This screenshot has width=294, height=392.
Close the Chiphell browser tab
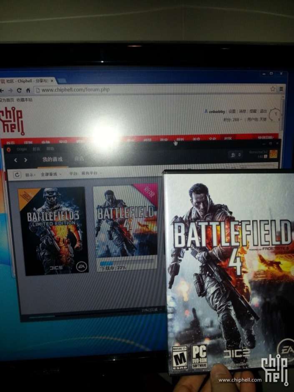tap(52, 81)
